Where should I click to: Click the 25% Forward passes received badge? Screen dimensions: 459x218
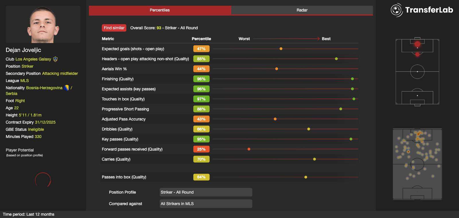pyautogui.click(x=201, y=149)
